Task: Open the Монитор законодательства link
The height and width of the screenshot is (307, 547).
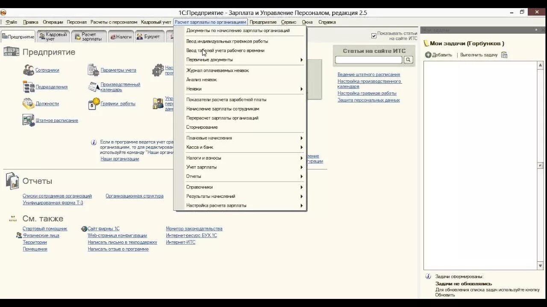Action: (x=194, y=229)
